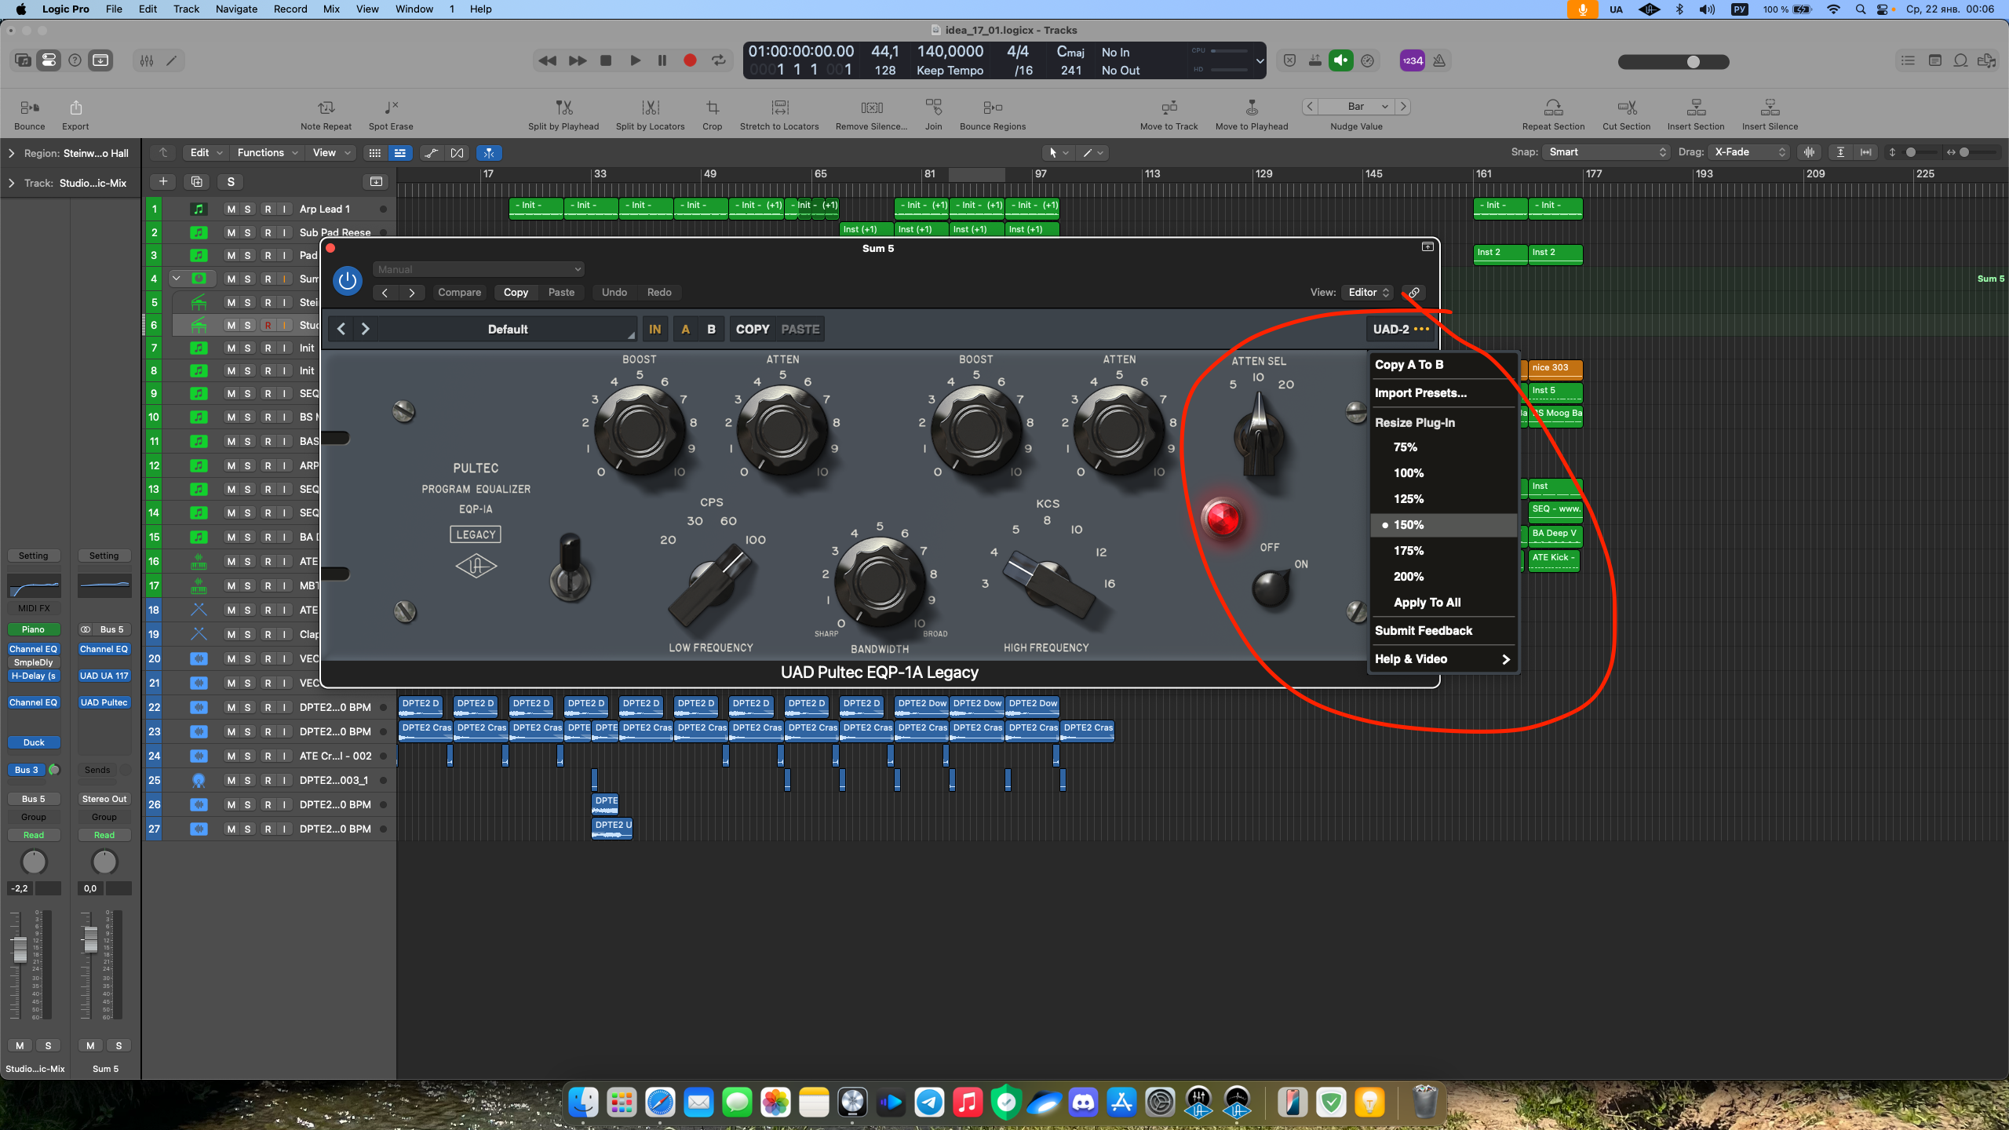Image resolution: width=2009 pixels, height=1130 pixels.
Task: Open the plugin View Editor dropdown
Action: [x=1368, y=293]
